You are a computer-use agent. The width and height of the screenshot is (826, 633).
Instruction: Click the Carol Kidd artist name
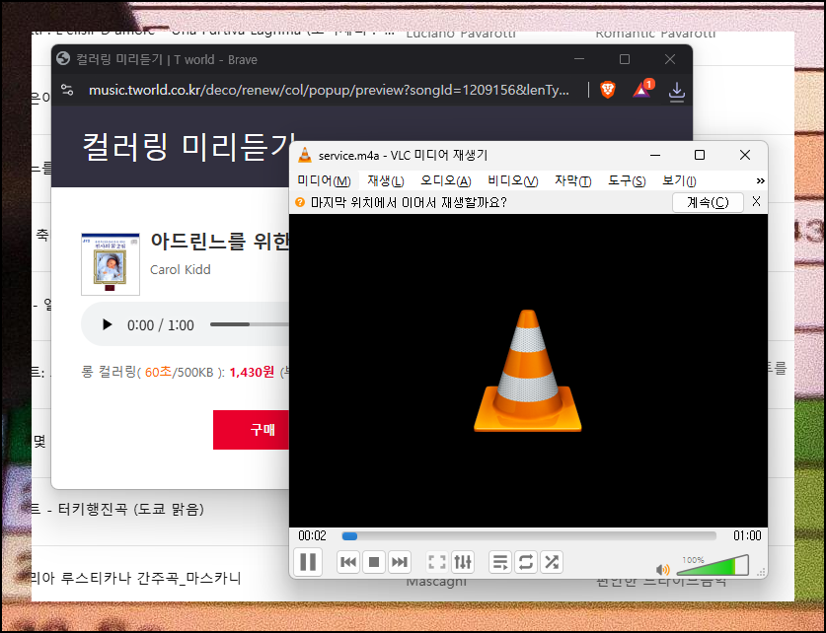point(181,270)
